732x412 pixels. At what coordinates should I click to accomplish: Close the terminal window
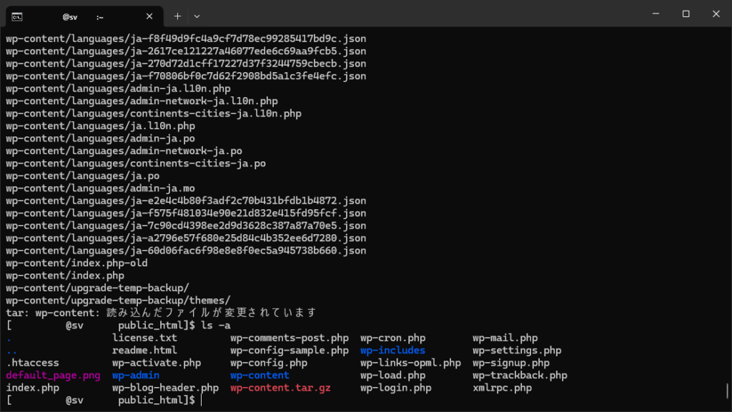coord(716,14)
